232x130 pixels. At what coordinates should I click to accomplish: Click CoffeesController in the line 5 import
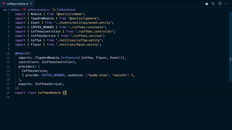pyautogui.click(x=46, y=31)
